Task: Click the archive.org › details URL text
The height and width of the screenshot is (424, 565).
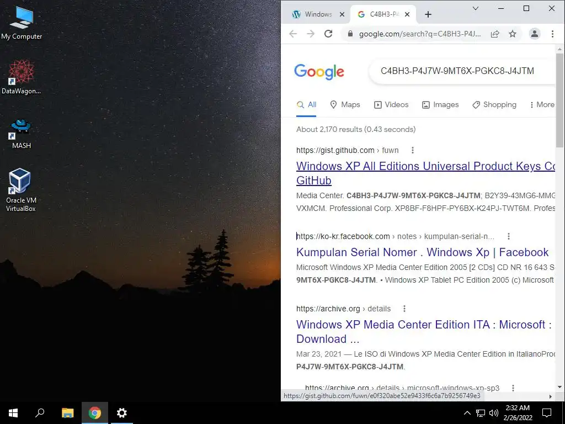Action: point(343,309)
